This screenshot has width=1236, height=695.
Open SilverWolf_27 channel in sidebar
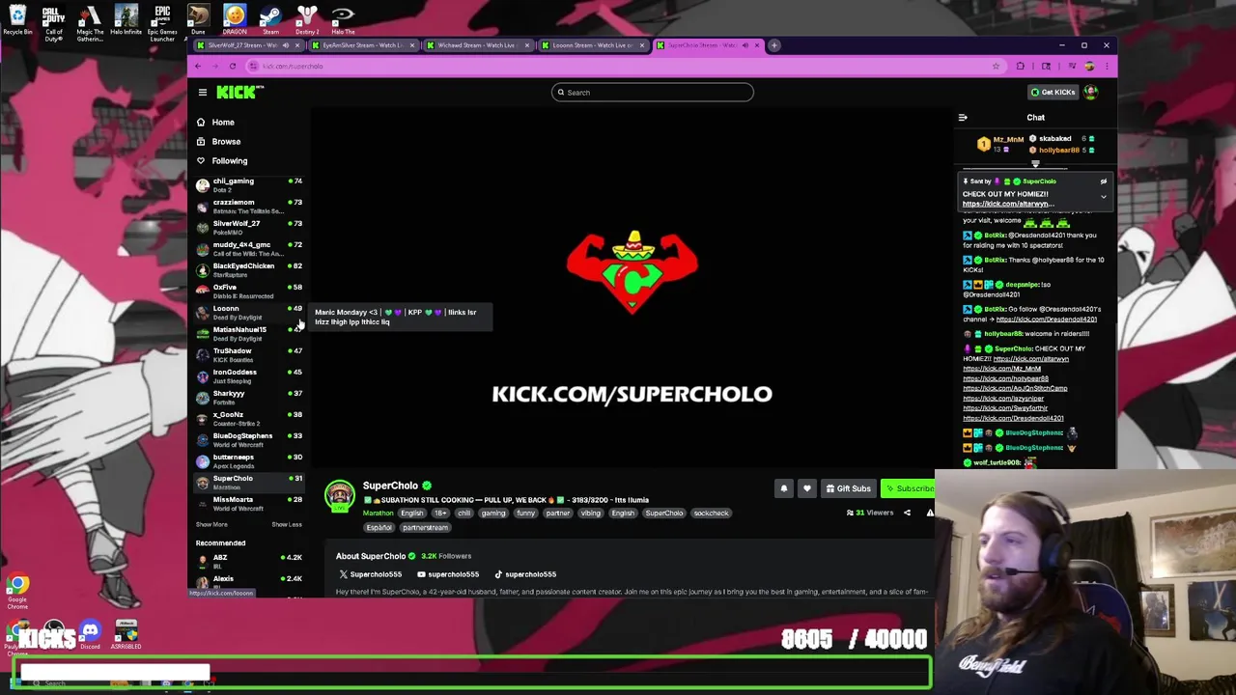(x=249, y=227)
